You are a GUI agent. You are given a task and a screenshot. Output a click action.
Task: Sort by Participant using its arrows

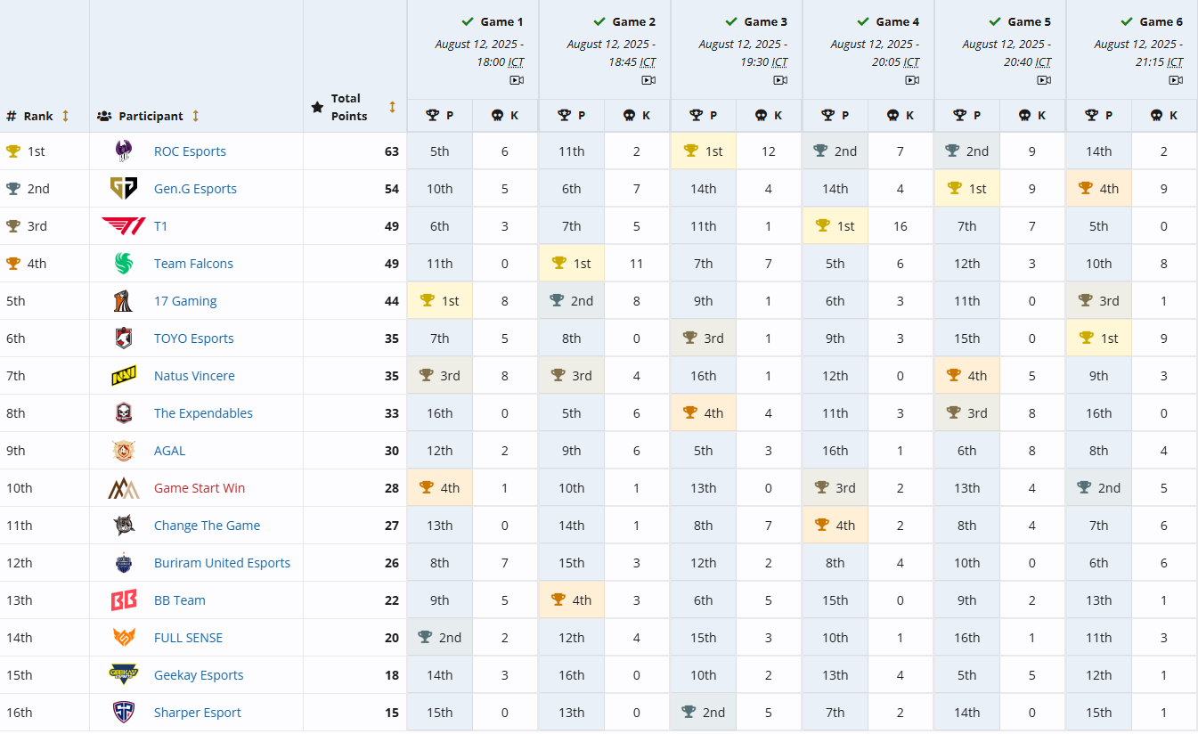point(195,116)
